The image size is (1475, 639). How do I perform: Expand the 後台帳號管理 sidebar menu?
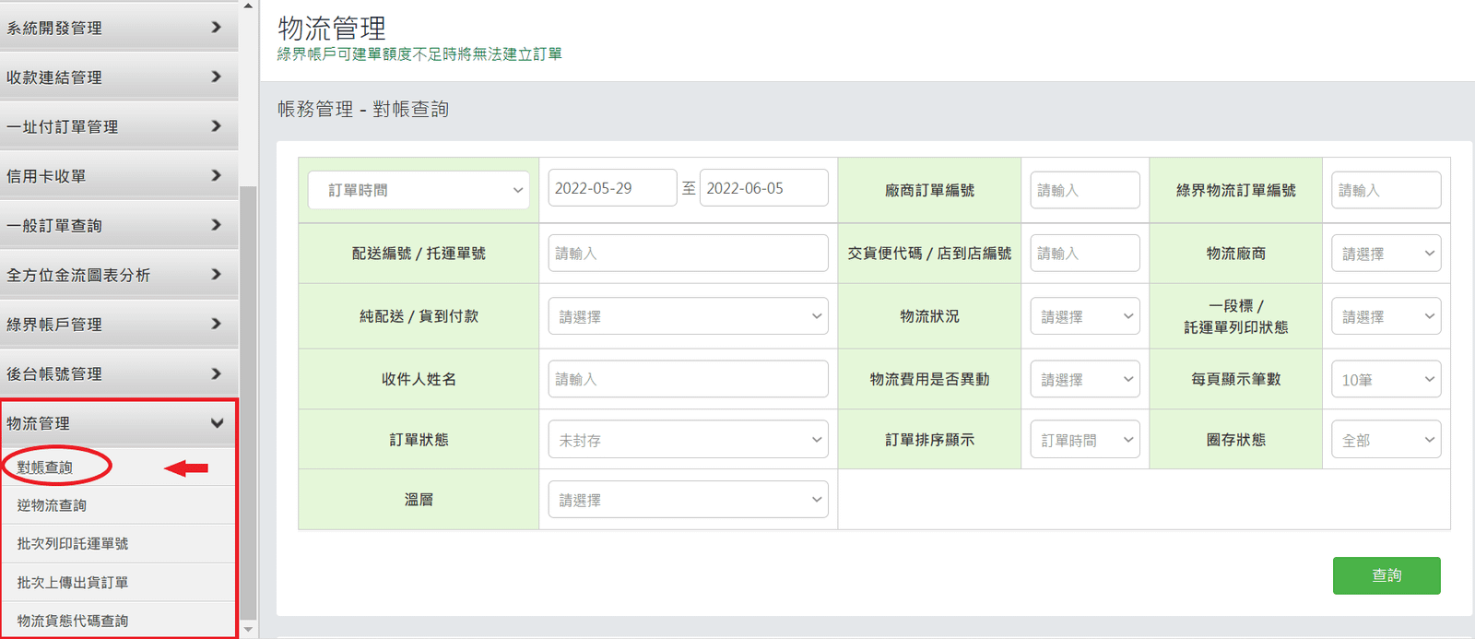pos(119,373)
